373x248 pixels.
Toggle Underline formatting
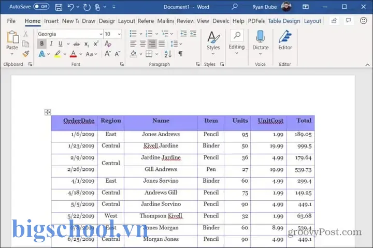tap(61, 44)
